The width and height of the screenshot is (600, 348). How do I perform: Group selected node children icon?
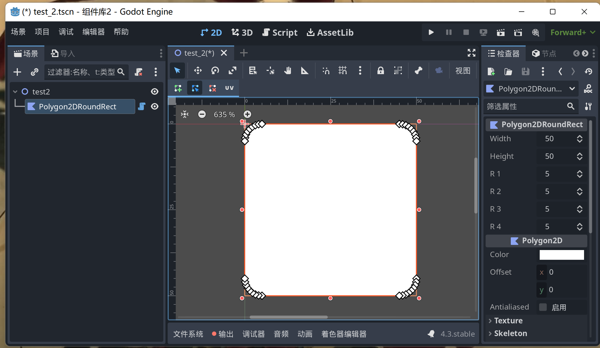coord(398,71)
